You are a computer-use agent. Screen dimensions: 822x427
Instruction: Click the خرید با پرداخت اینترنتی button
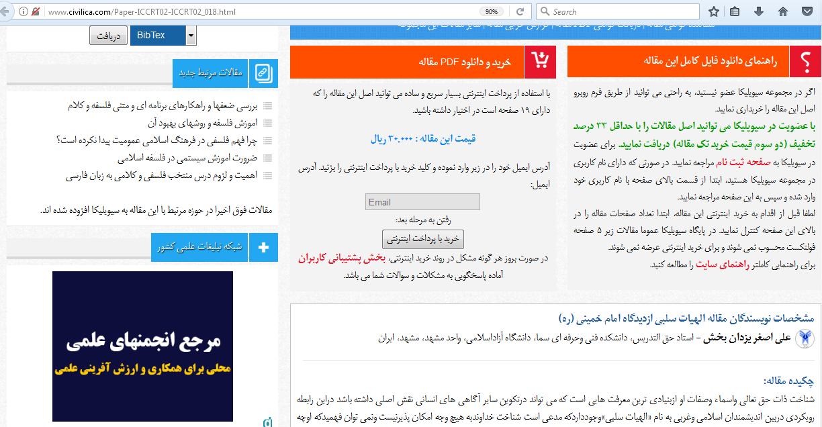point(422,239)
